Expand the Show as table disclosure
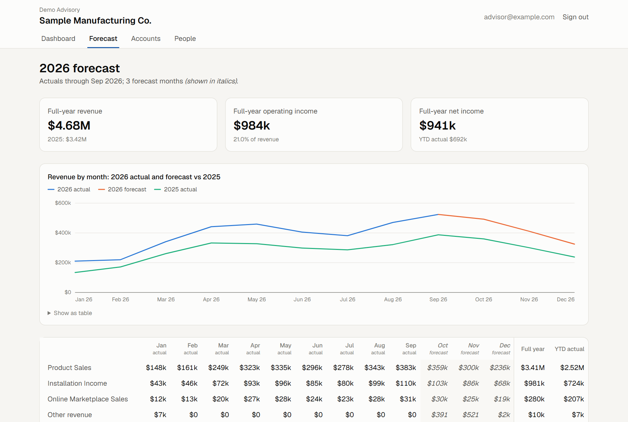Viewport: 628px width, 422px height. tap(70, 313)
